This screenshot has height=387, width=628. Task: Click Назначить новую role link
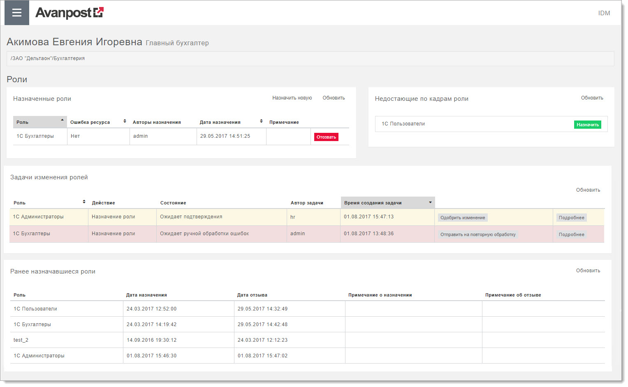pyautogui.click(x=292, y=98)
